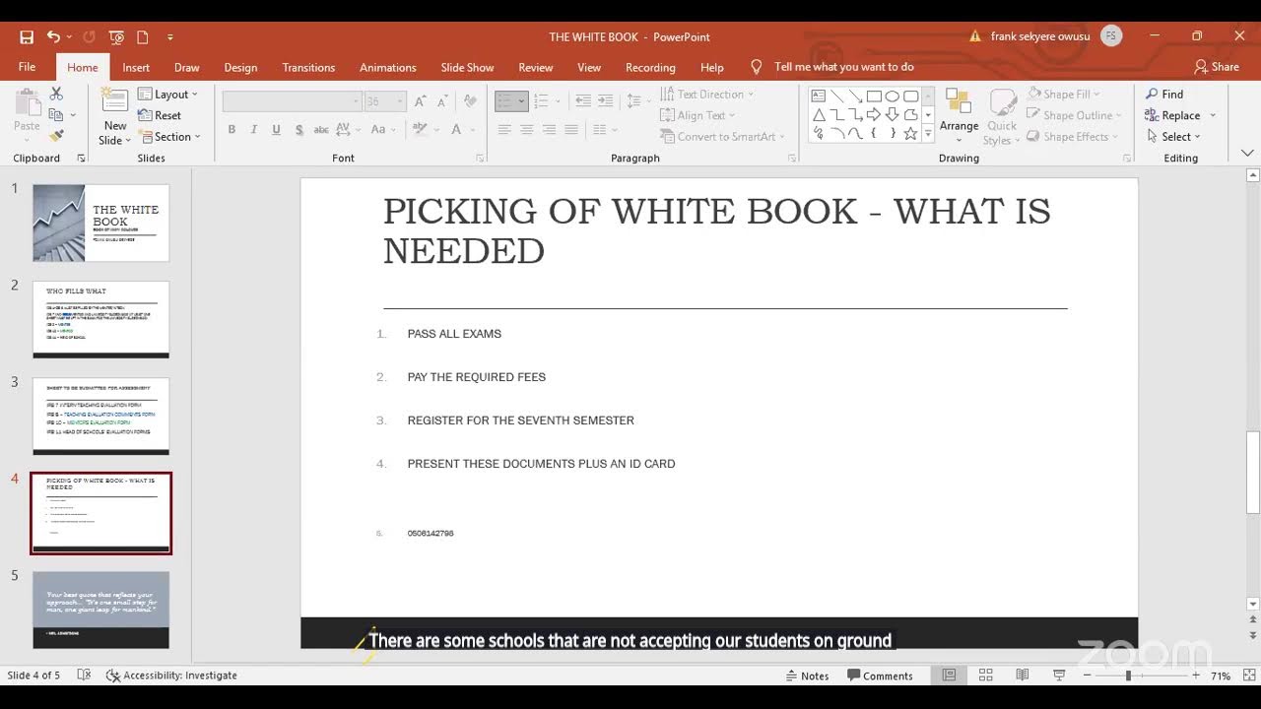Open the Insert tab
Screen dimensions: 1261x709
[x=136, y=67]
